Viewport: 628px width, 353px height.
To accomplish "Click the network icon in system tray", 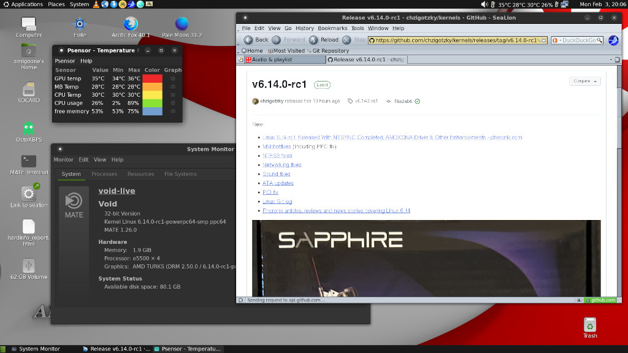I will click(565, 4).
